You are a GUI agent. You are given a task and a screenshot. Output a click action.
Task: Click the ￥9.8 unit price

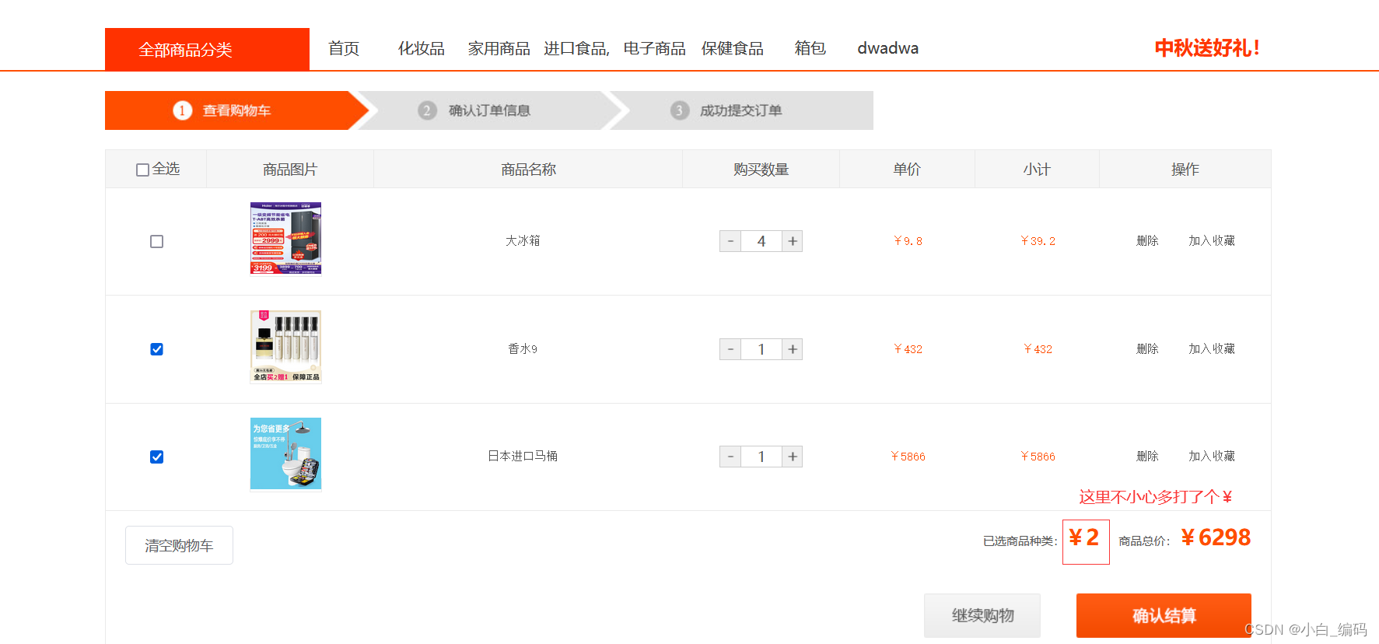point(908,241)
